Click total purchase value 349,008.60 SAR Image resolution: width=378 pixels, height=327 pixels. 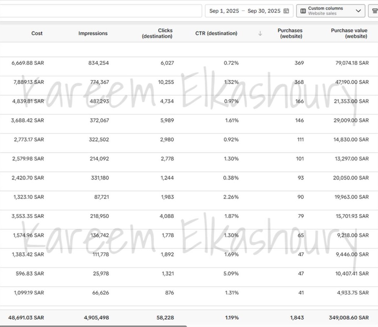pos(349,318)
